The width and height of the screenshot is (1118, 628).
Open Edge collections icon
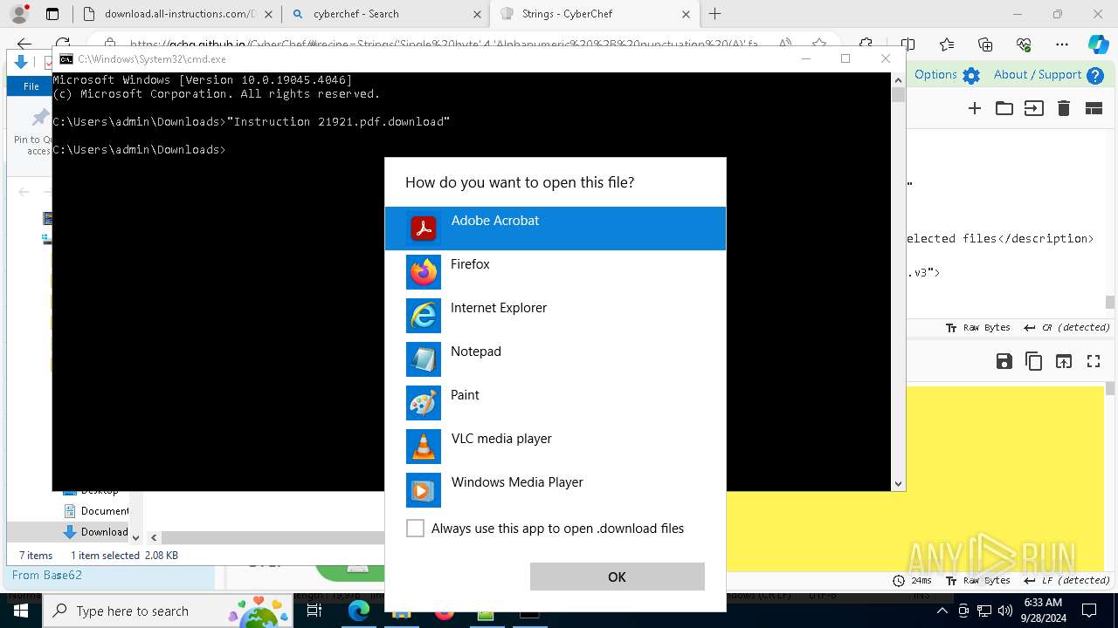click(x=985, y=44)
